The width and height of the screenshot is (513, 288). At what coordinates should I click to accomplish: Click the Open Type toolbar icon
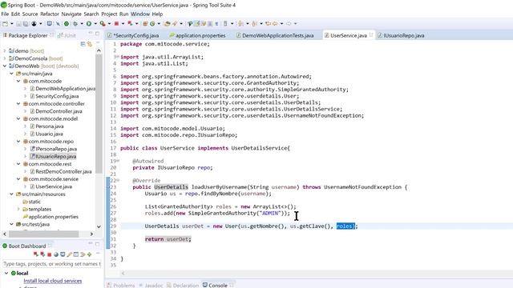pos(168,23)
